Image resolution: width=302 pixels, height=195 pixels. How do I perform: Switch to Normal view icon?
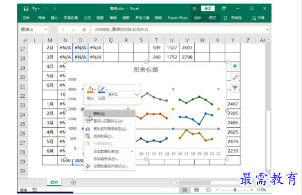(x=185, y=190)
